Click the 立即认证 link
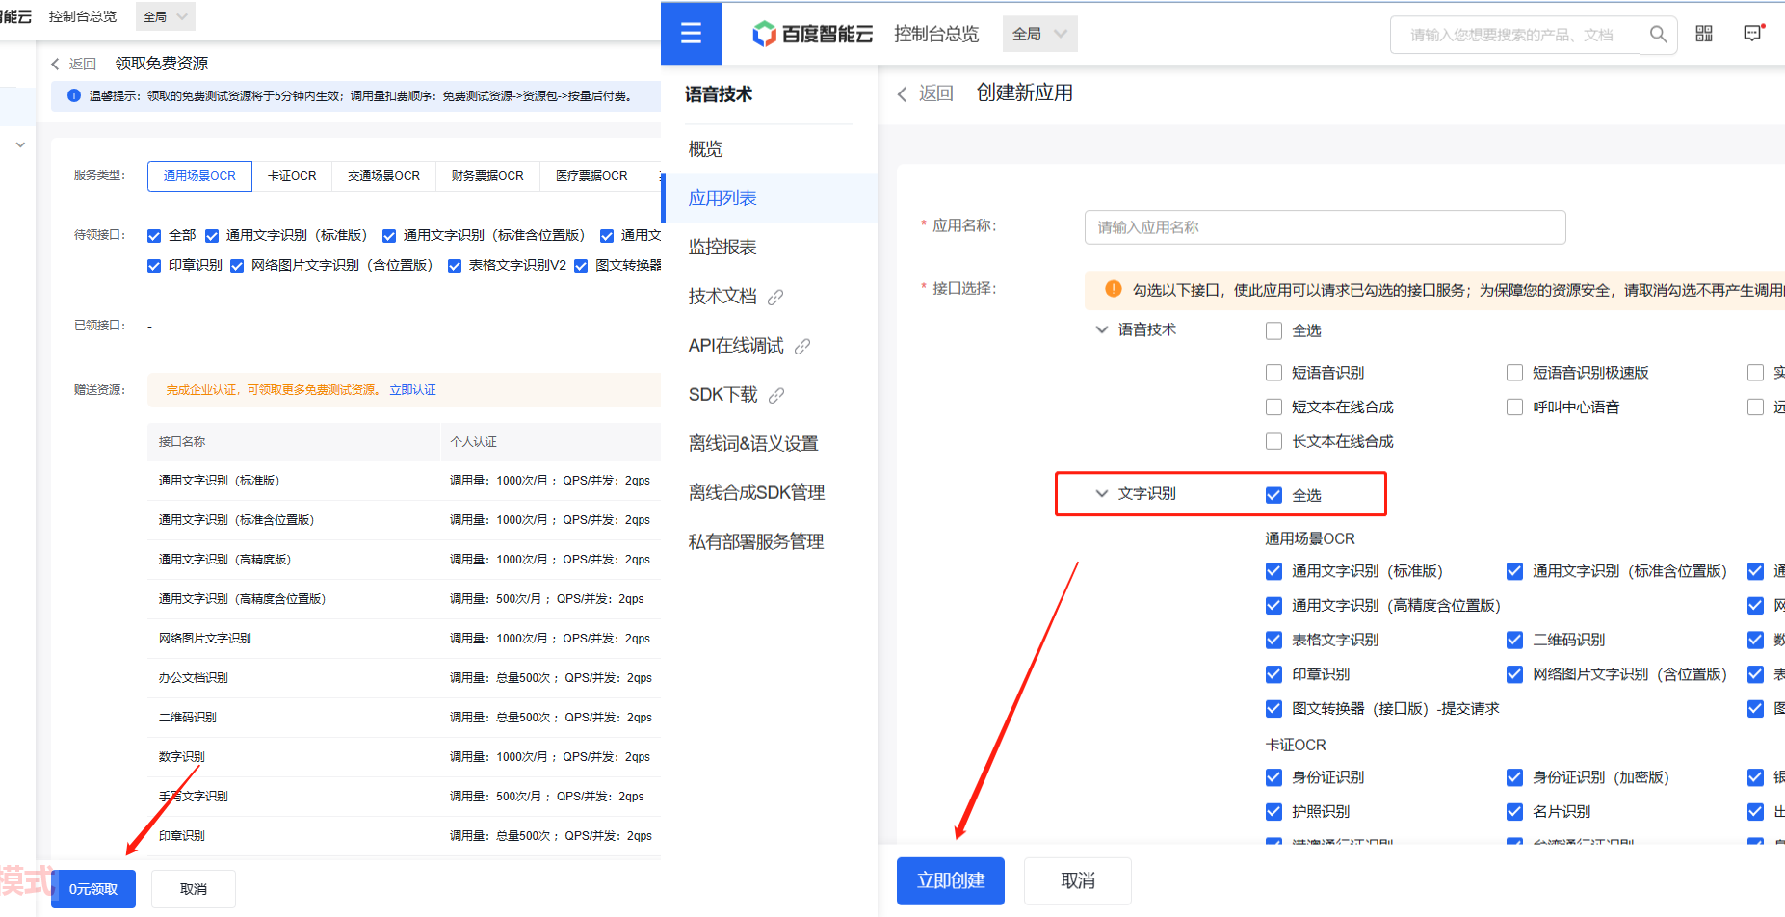 click(412, 390)
